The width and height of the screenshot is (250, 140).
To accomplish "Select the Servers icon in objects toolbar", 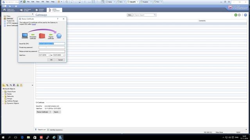I will point(14,85).
